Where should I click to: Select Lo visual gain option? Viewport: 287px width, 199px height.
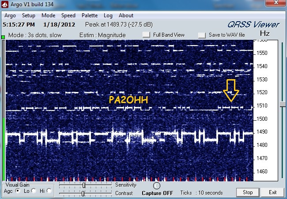pyautogui.click(x=34, y=191)
